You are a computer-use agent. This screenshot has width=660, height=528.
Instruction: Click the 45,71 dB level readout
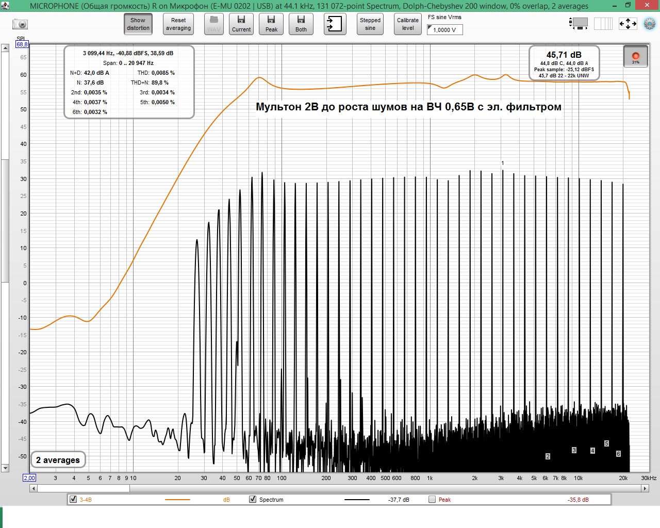(564, 55)
